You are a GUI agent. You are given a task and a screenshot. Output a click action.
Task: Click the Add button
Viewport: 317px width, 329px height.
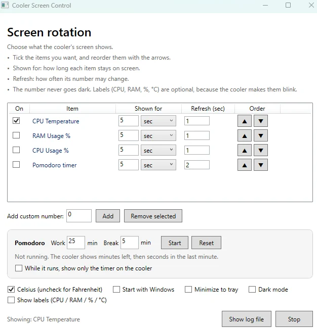(x=108, y=216)
